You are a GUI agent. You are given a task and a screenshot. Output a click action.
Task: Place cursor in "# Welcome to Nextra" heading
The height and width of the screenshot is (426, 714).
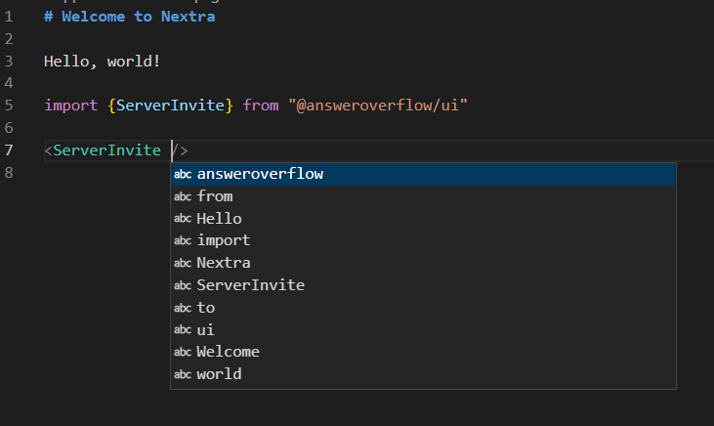tap(130, 17)
